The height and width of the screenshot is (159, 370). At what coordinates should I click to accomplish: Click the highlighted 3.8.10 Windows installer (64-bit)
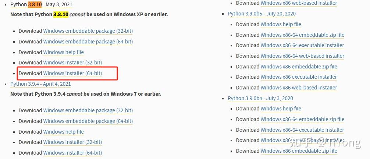click(x=72, y=73)
